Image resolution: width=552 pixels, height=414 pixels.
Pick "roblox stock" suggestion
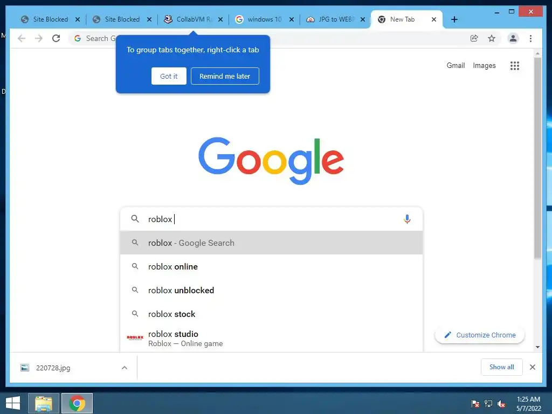tap(272, 314)
